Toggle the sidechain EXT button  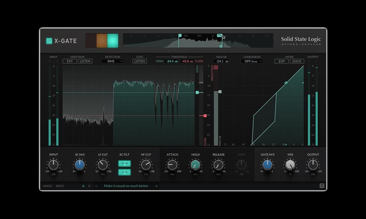tap(70, 61)
